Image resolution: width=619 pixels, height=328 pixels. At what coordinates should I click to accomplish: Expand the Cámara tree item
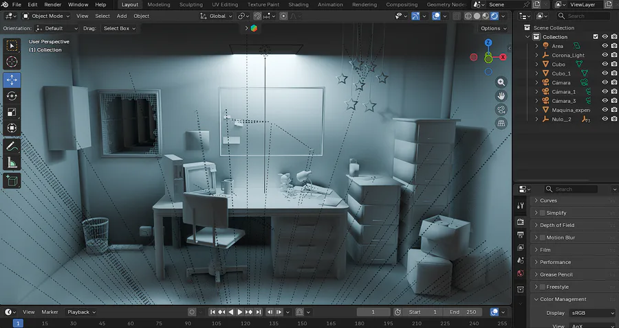click(x=536, y=83)
